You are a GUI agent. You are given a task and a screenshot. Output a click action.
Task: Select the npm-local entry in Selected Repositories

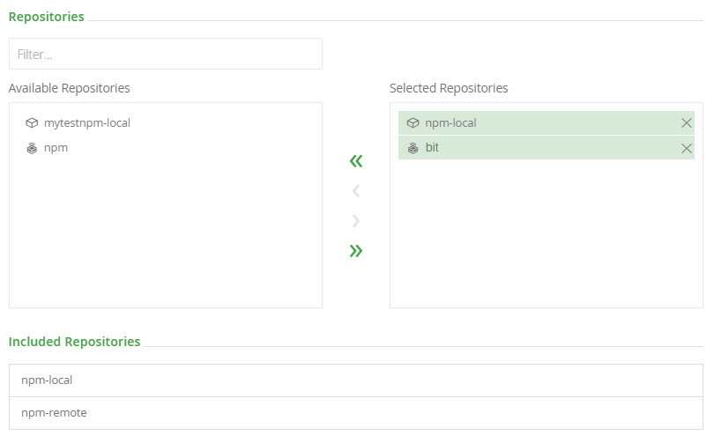pos(451,123)
